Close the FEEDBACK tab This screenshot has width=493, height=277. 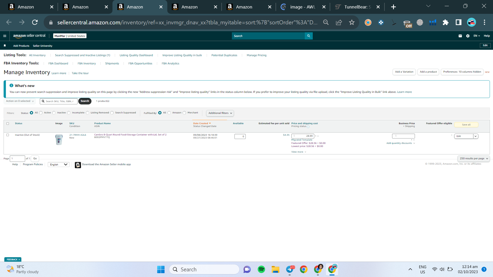tap(19, 260)
